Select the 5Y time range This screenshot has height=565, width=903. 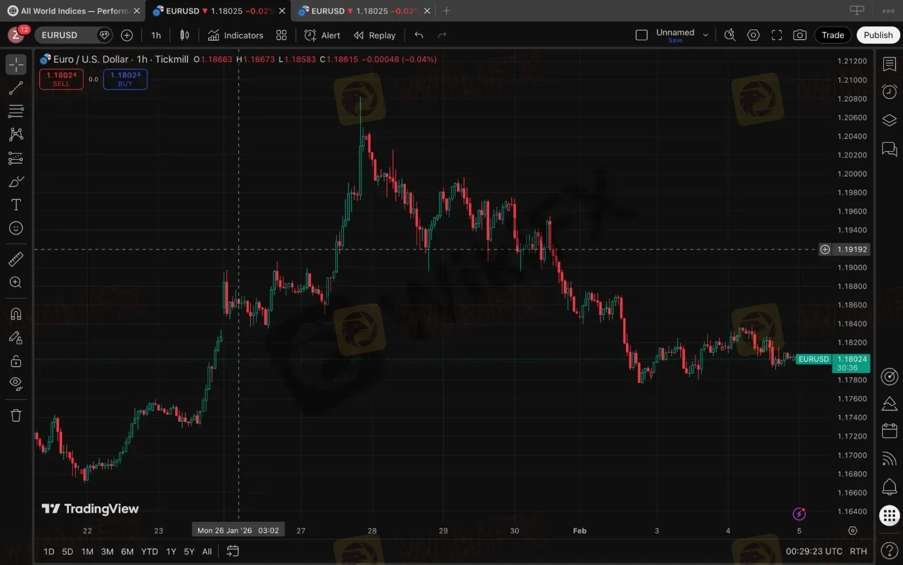pyautogui.click(x=189, y=552)
